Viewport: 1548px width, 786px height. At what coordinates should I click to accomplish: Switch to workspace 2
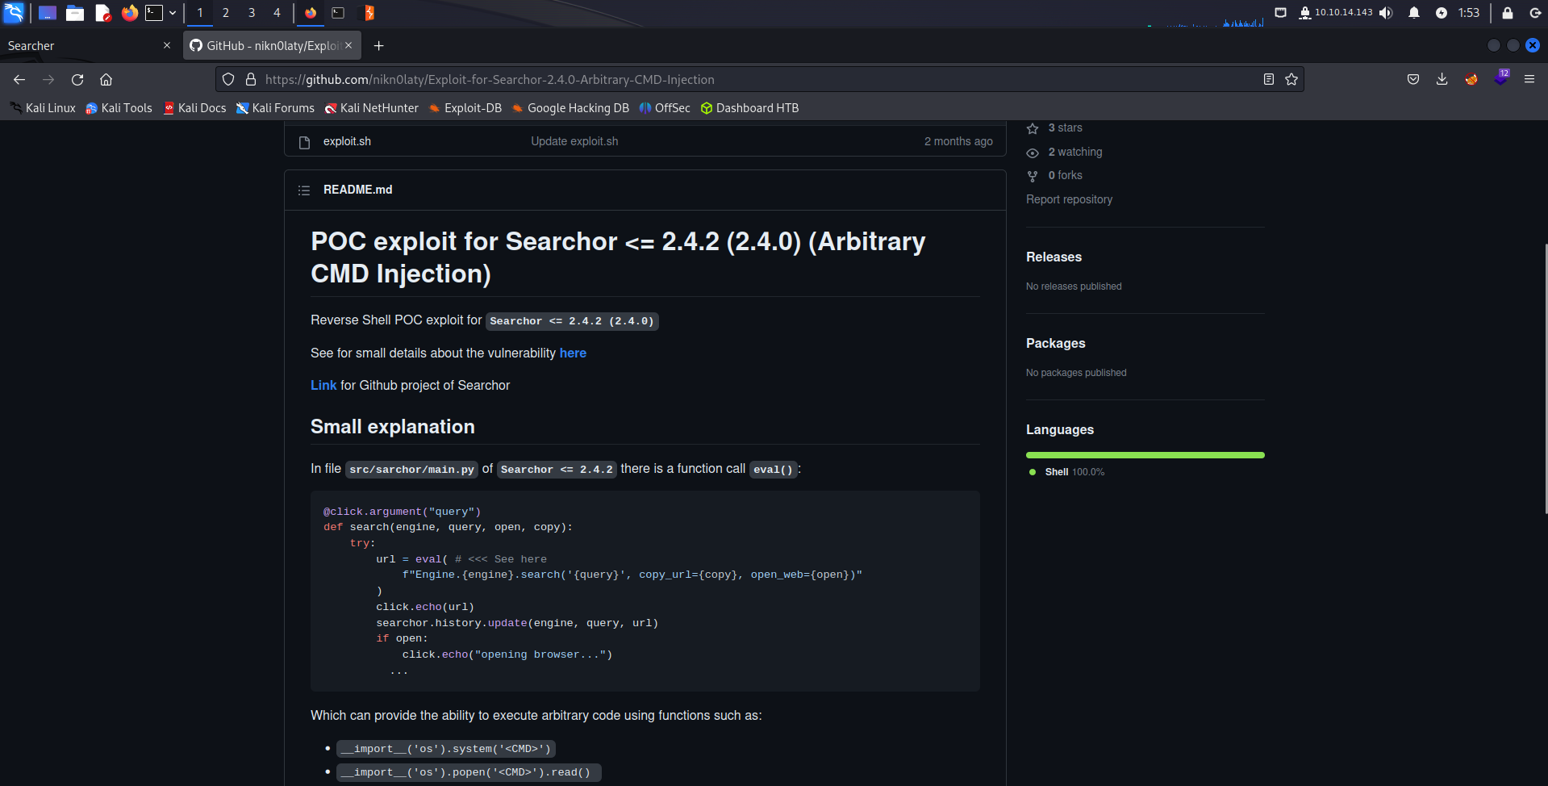coord(226,13)
